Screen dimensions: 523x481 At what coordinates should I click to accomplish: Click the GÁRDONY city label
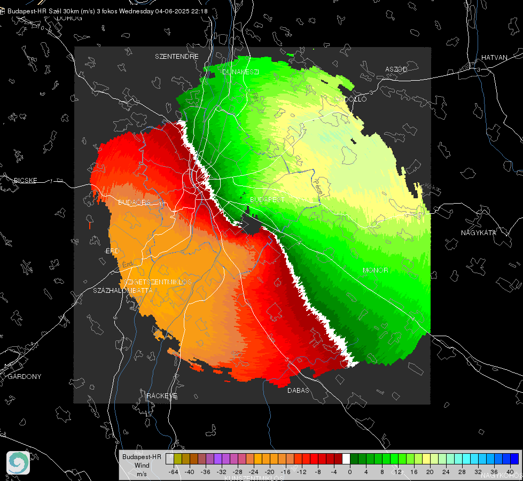click(25, 377)
